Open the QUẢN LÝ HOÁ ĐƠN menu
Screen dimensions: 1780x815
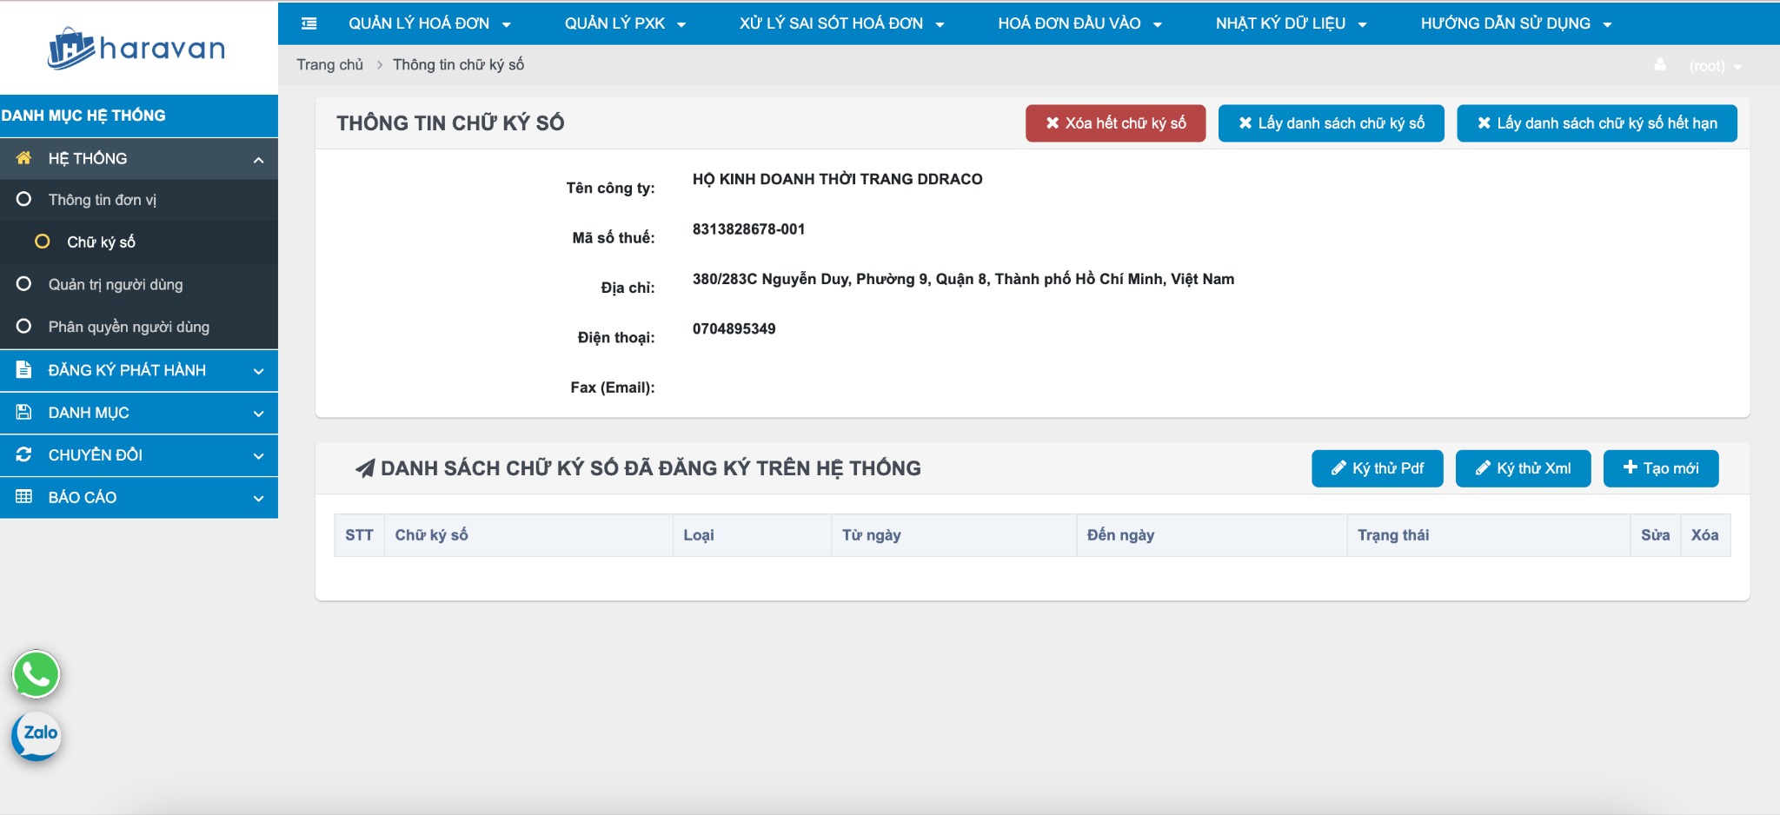pyautogui.click(x=428, y=23)
